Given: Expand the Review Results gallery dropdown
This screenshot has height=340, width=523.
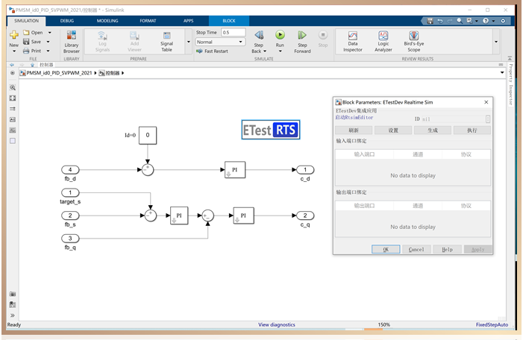Looking at the screenshot, I should pos(496,42).
